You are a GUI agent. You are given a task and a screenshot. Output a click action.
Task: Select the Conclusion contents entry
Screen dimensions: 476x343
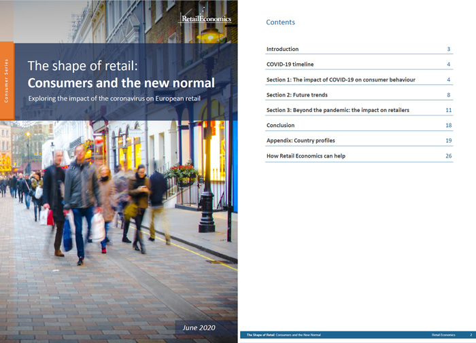pos(280,126)
